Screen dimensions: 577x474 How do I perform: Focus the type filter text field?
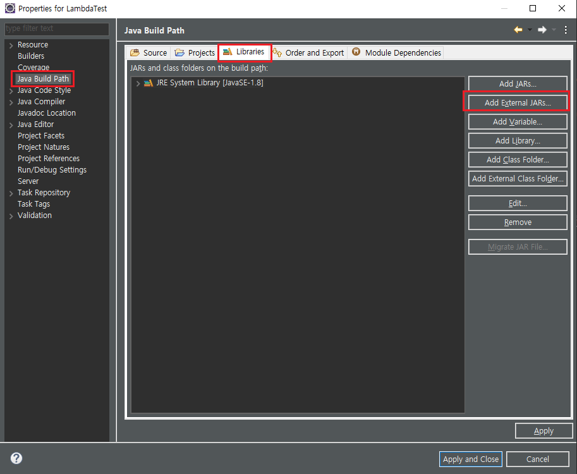[57, 28]
